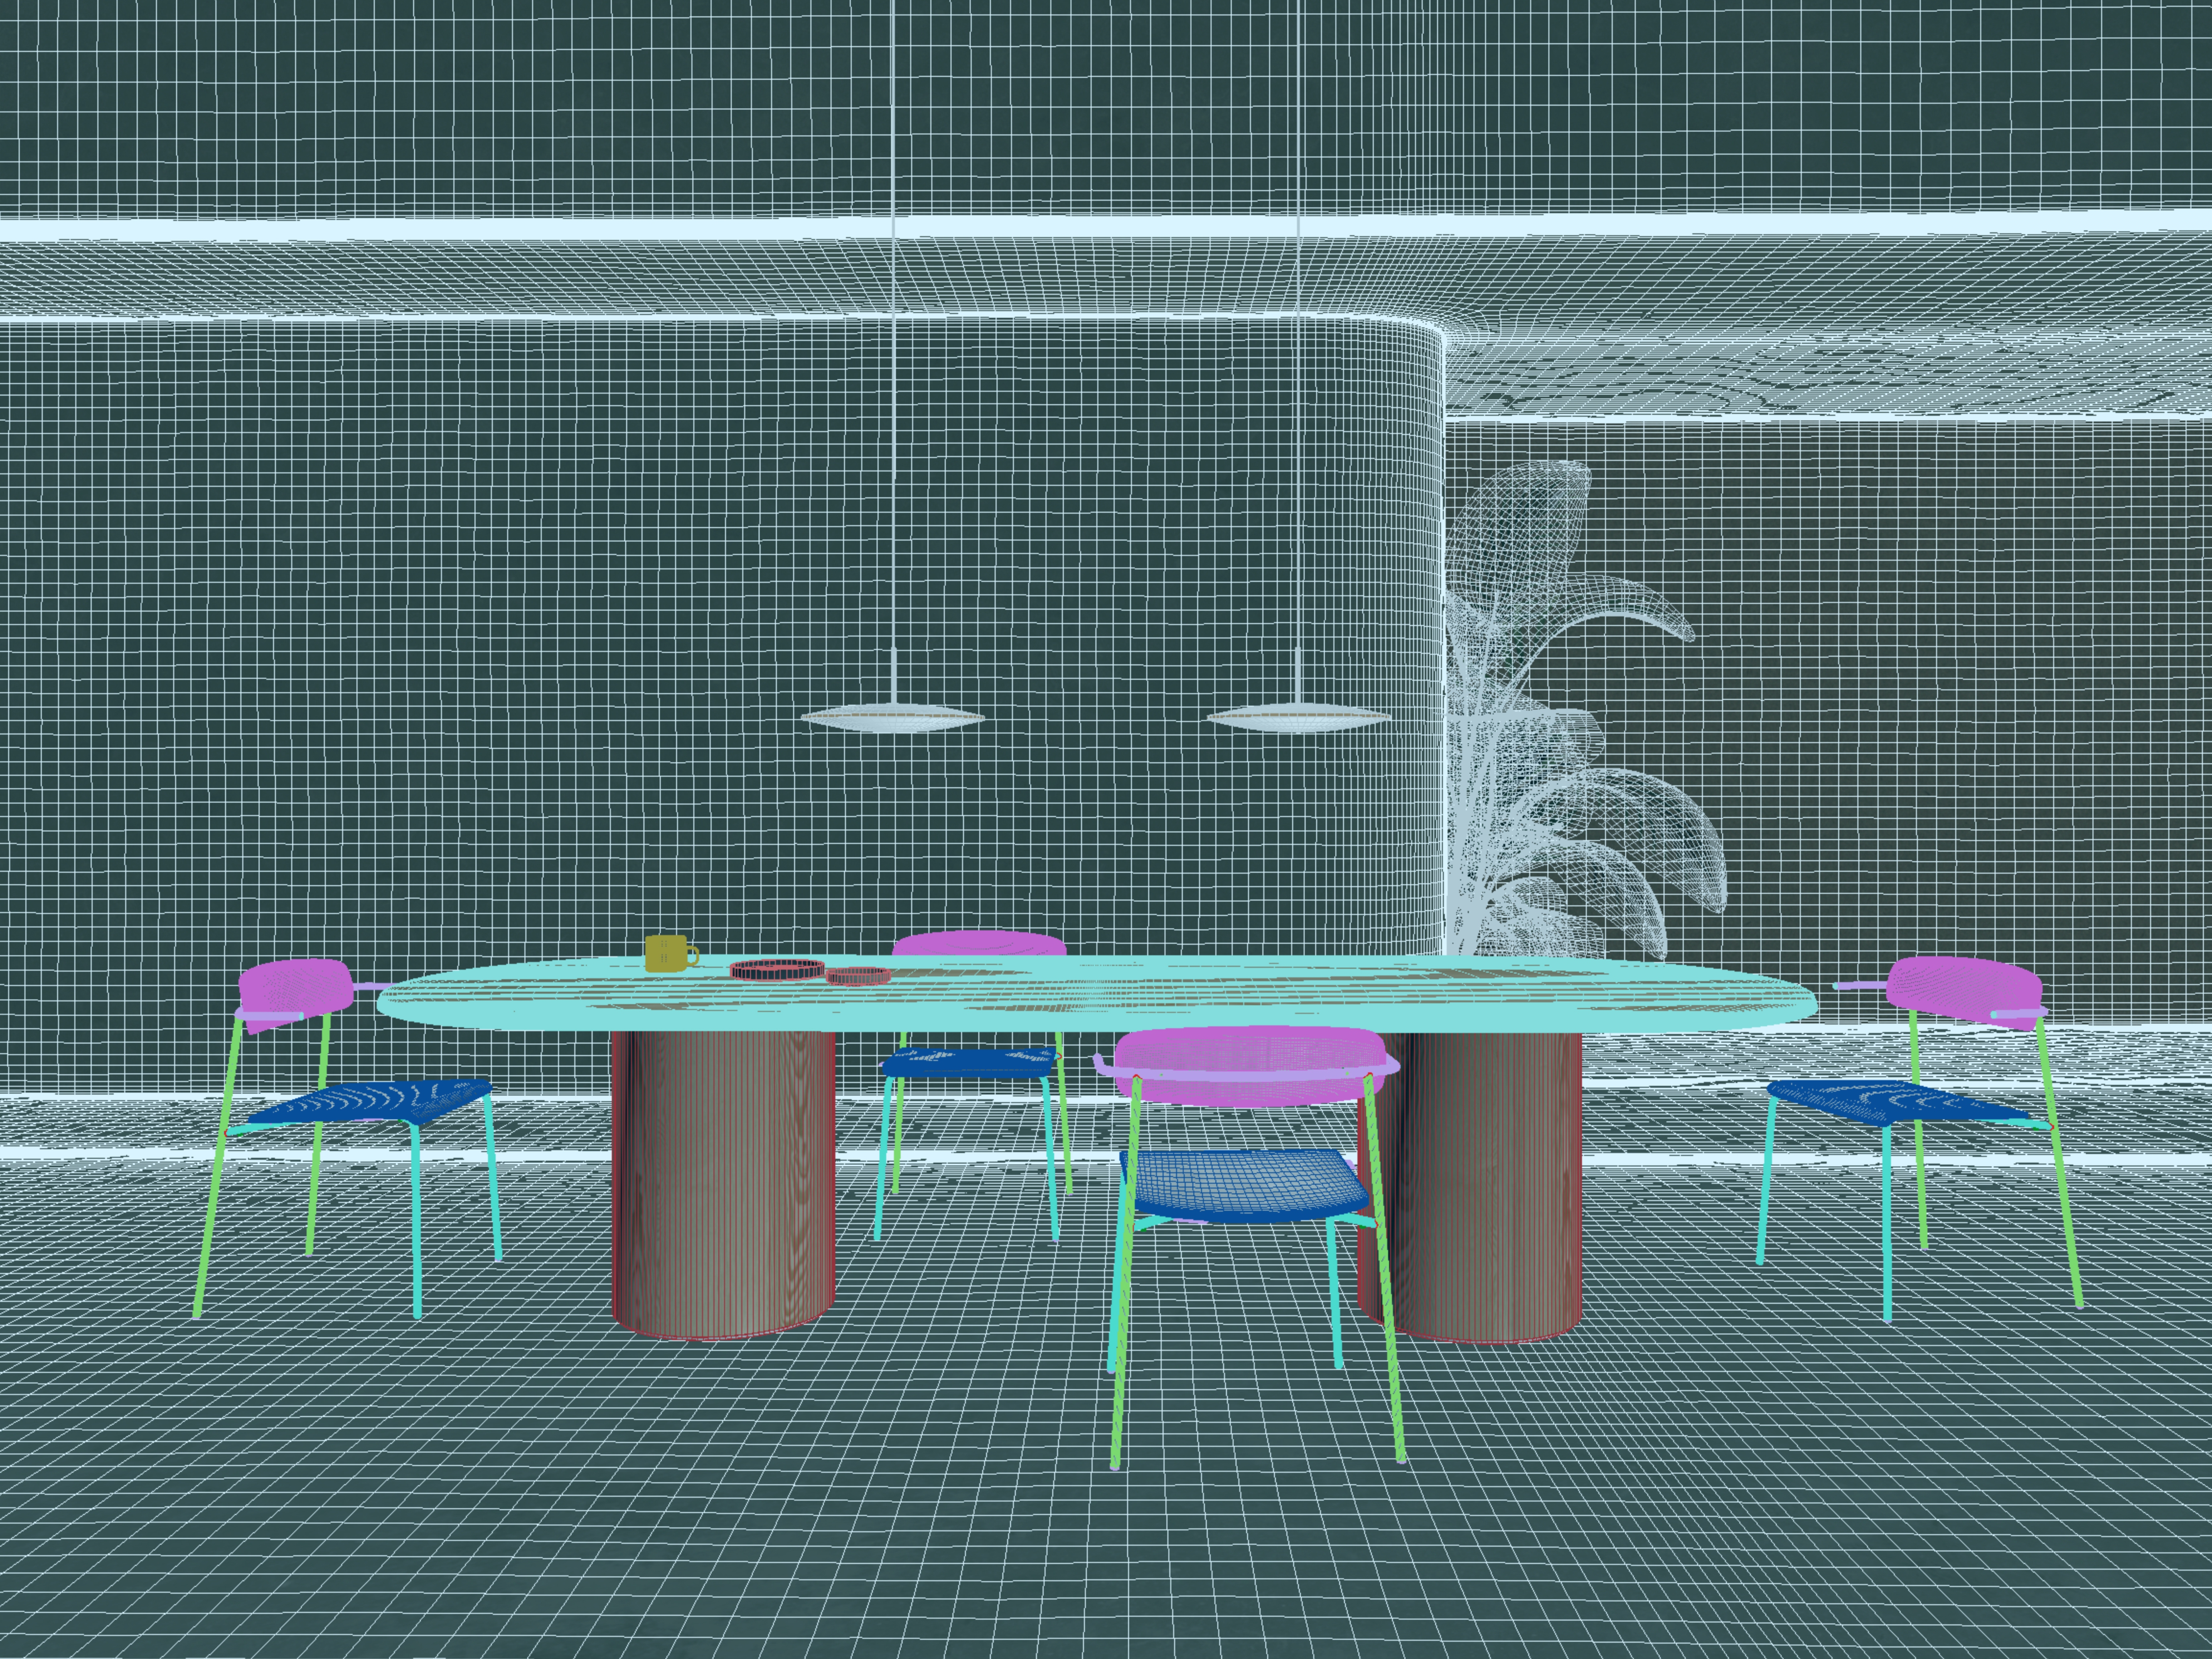The width and height of the screenshot is (2212, 1659).
Task: Select the yellow mug on the table
Action: tap(670, 953)
